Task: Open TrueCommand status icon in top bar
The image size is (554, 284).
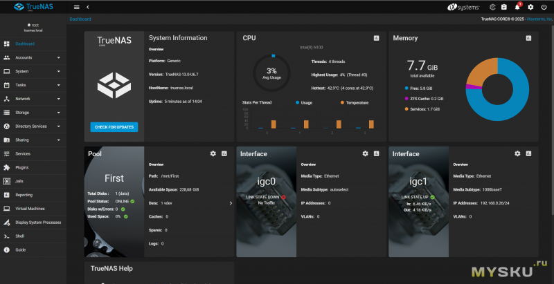Action: click(x=492, y=7)
